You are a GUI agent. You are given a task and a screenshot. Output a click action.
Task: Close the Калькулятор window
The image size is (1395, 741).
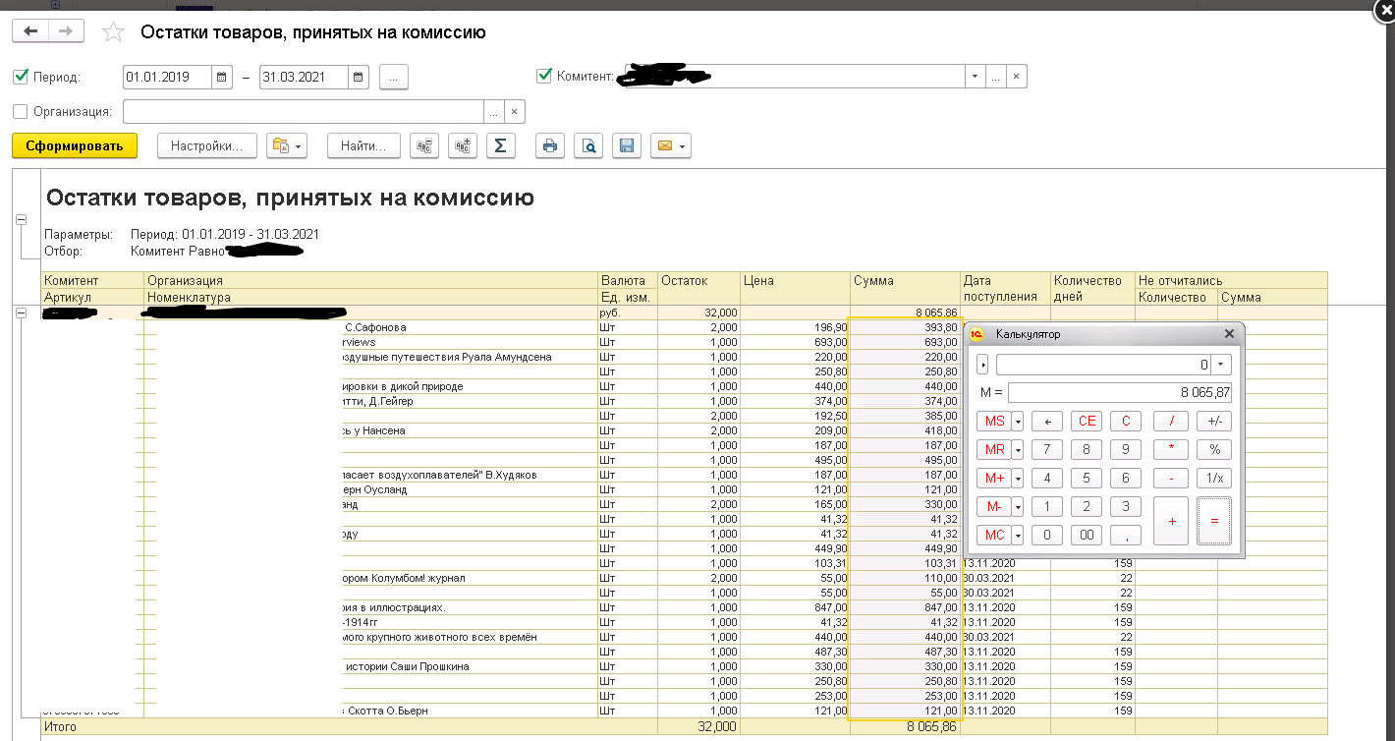pyautogui.click(x=1229, y=334)
